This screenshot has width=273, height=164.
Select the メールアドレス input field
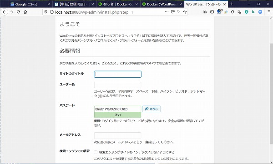[117, 135]
